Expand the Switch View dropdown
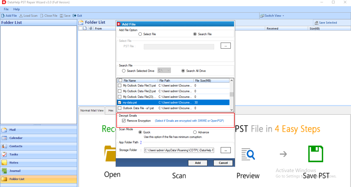The height and width of the screenshot is (187, 351). (x=272, y=16)
